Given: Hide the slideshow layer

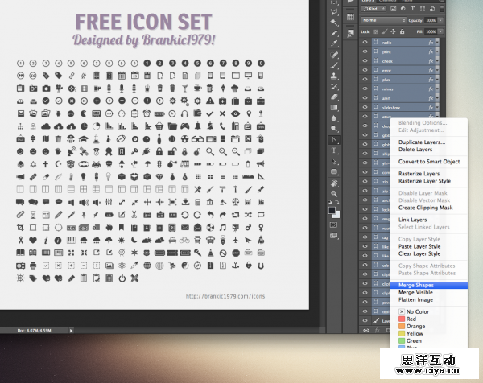Looking at the screenshot, I should pos(365,109).
